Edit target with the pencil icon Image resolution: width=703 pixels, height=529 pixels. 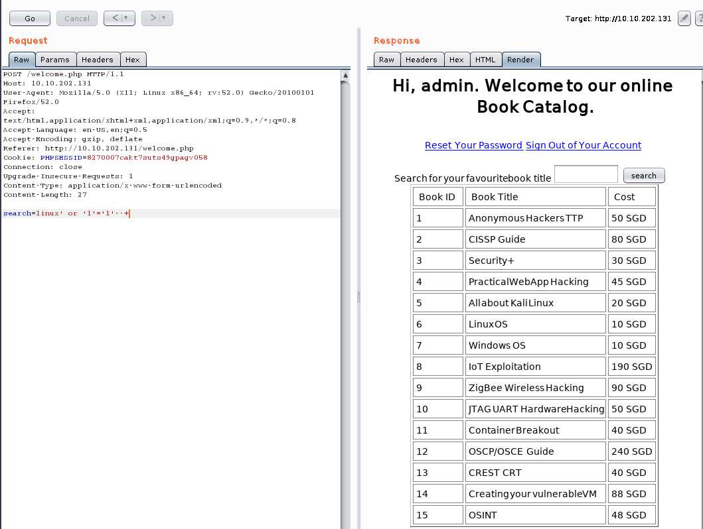[684, 19]
